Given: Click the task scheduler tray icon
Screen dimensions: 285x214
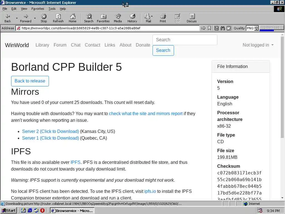Looking at the screenshot, I should [260, 211].
